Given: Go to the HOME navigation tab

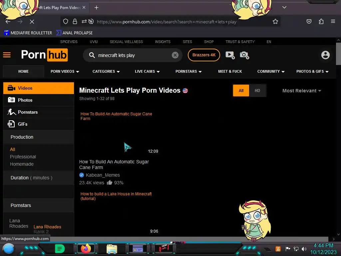Looking at the screenshot, I should tap(24, 71).
